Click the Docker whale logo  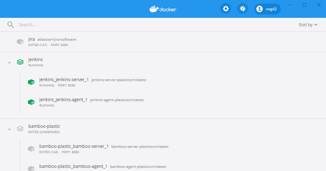pyautogui.click(x=163, y=9)
